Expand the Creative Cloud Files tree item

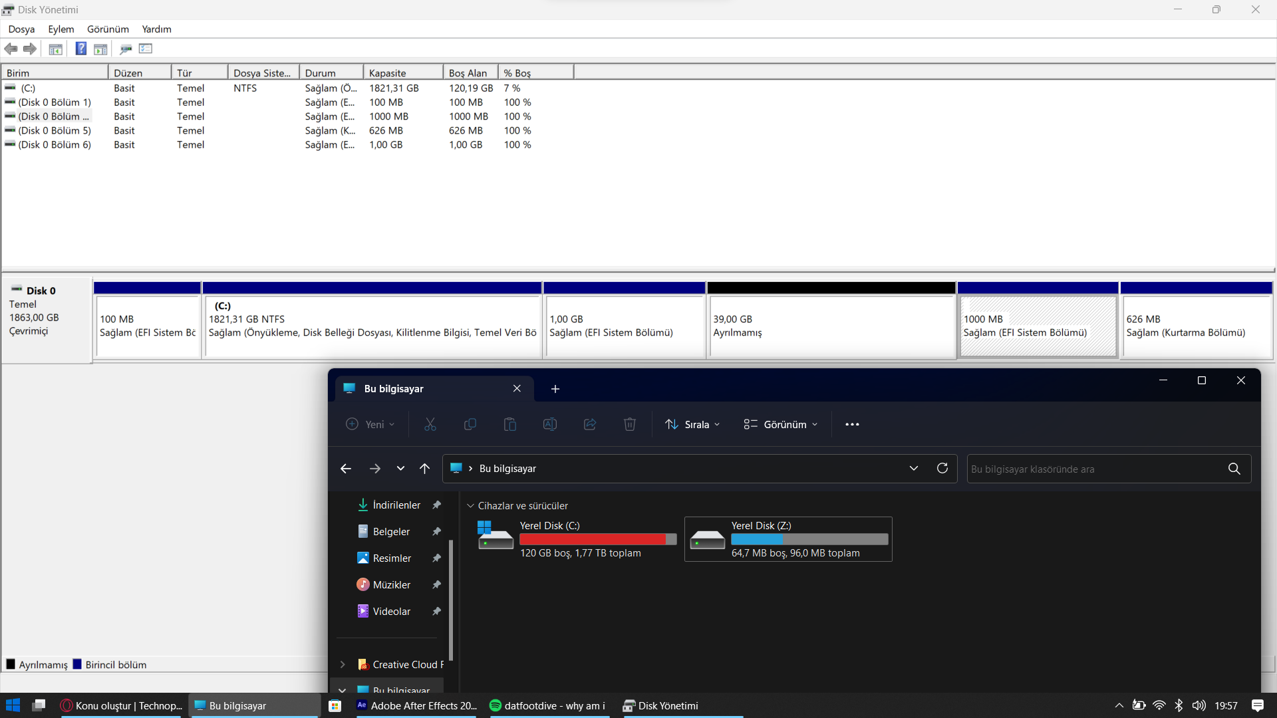pos(343,664)
